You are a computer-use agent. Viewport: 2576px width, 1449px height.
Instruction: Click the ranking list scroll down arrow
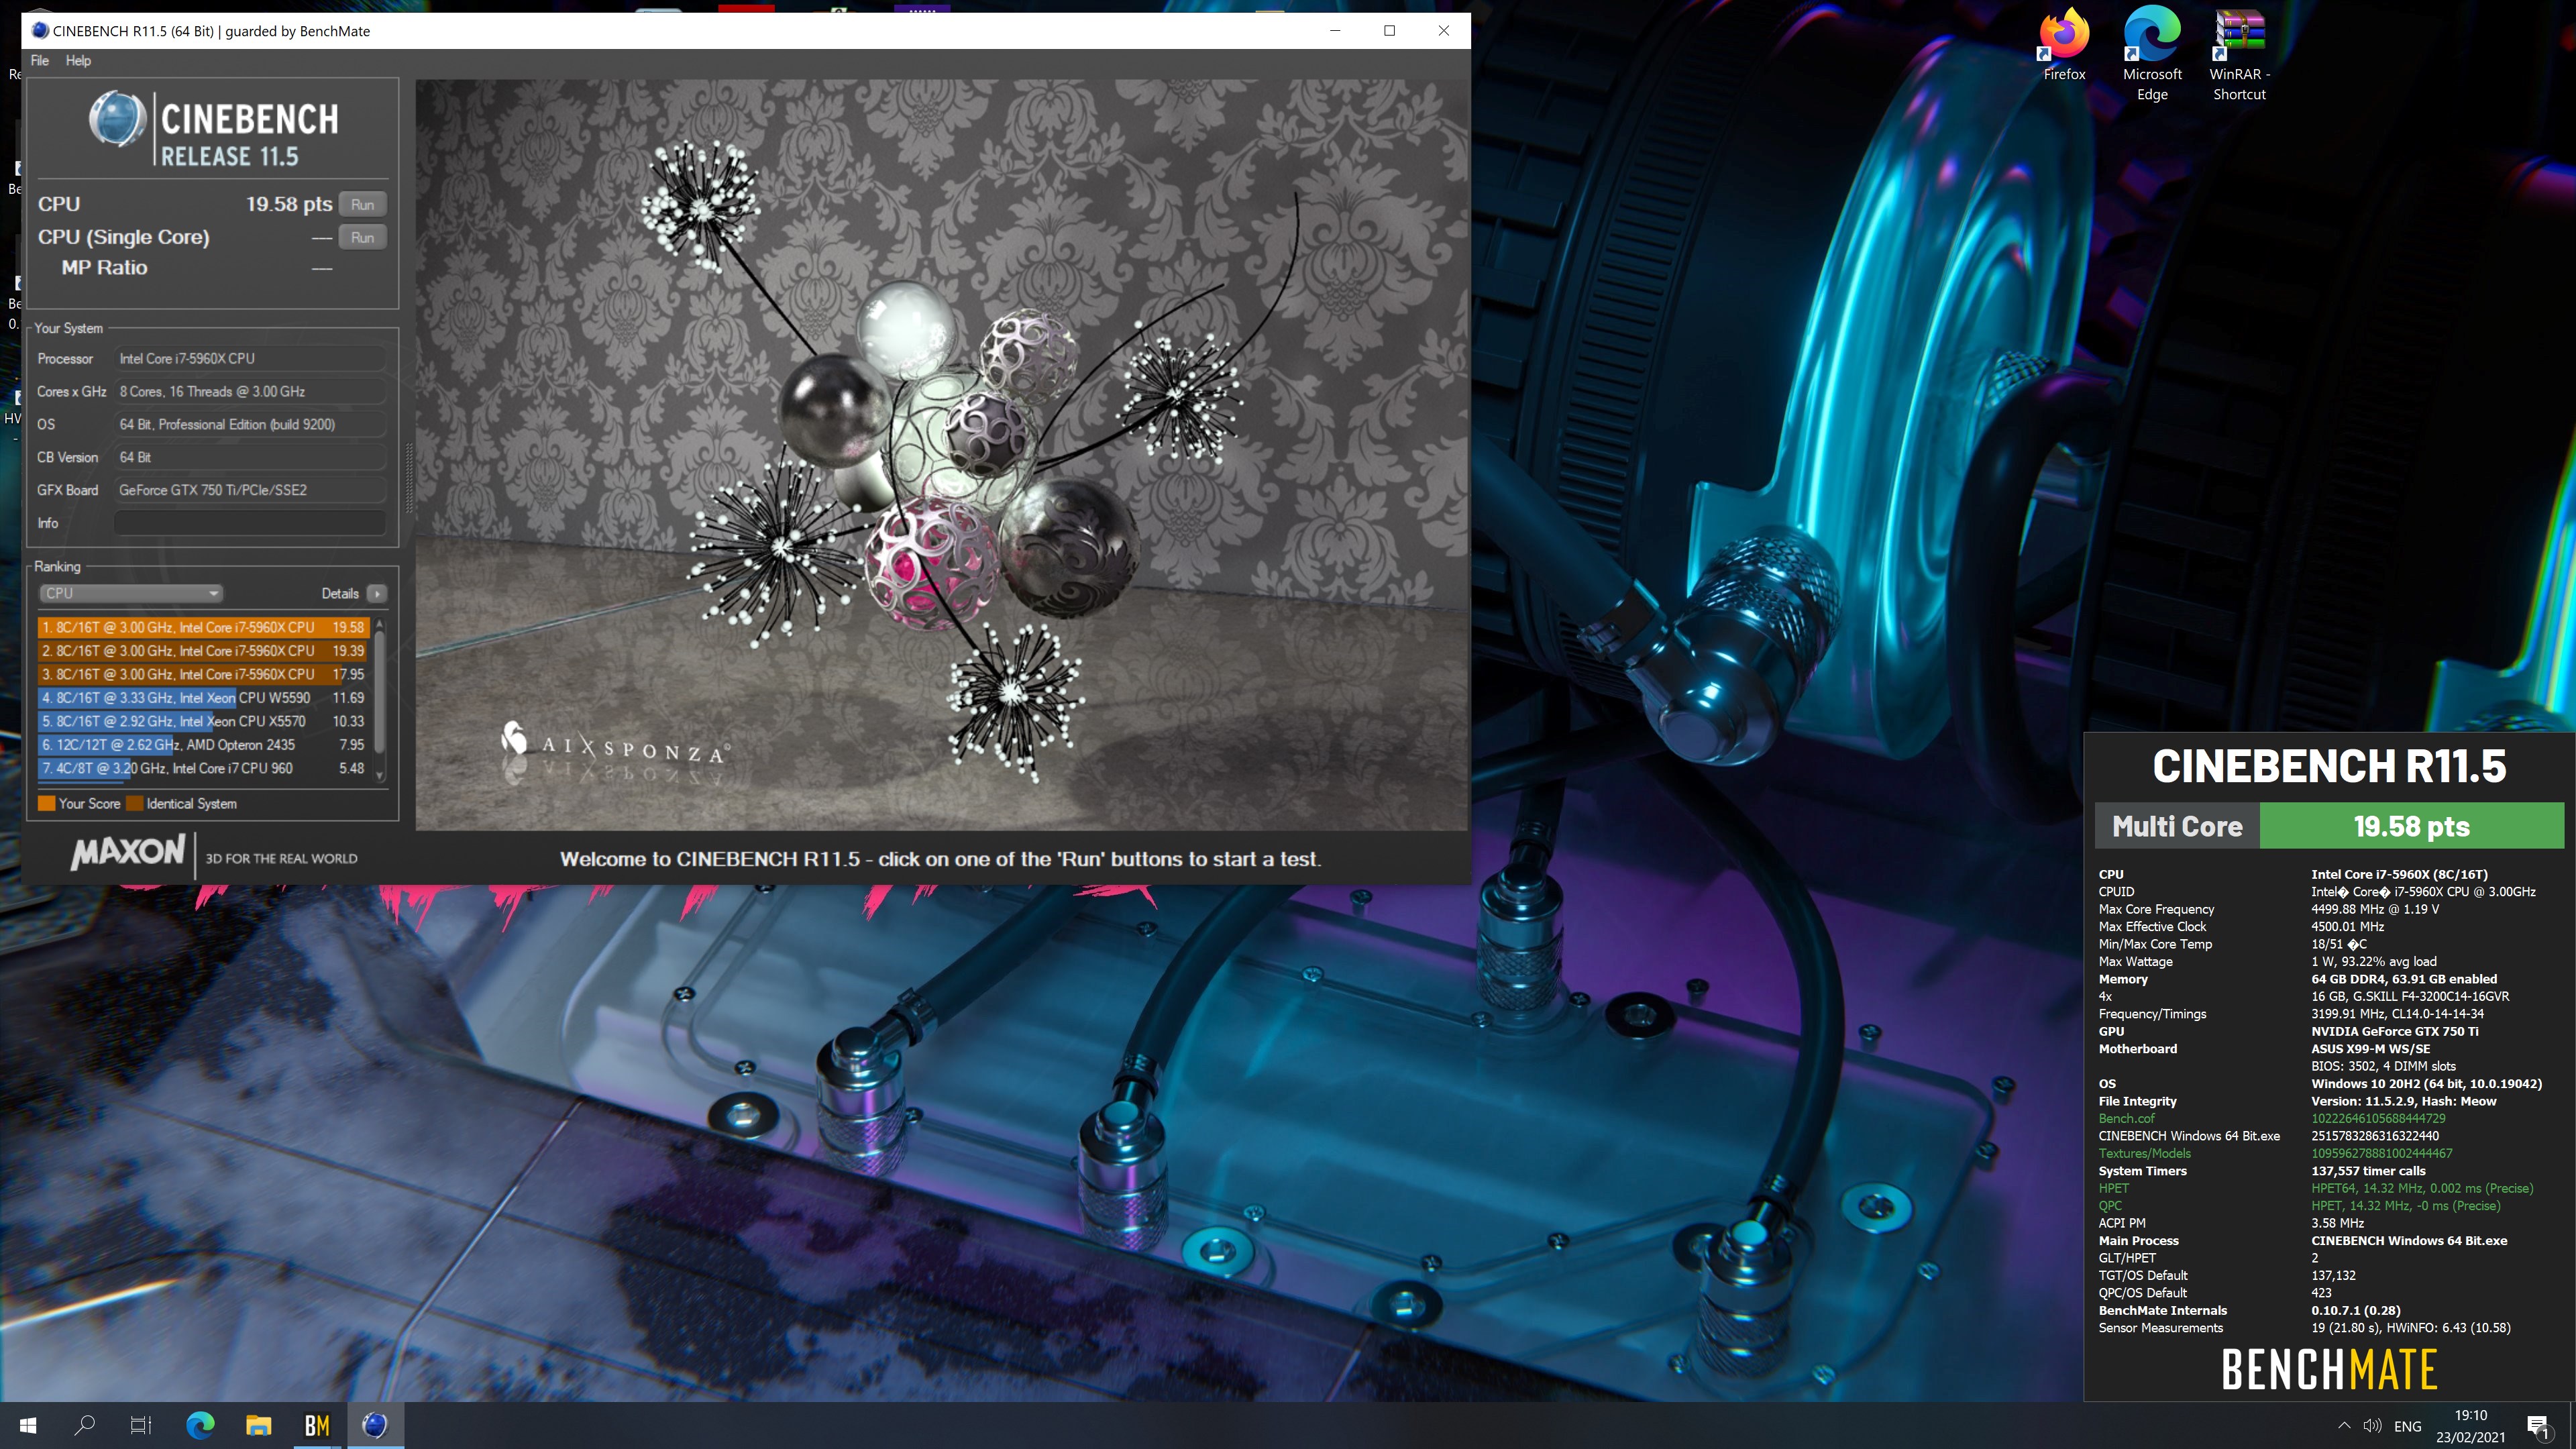[379, 776]
